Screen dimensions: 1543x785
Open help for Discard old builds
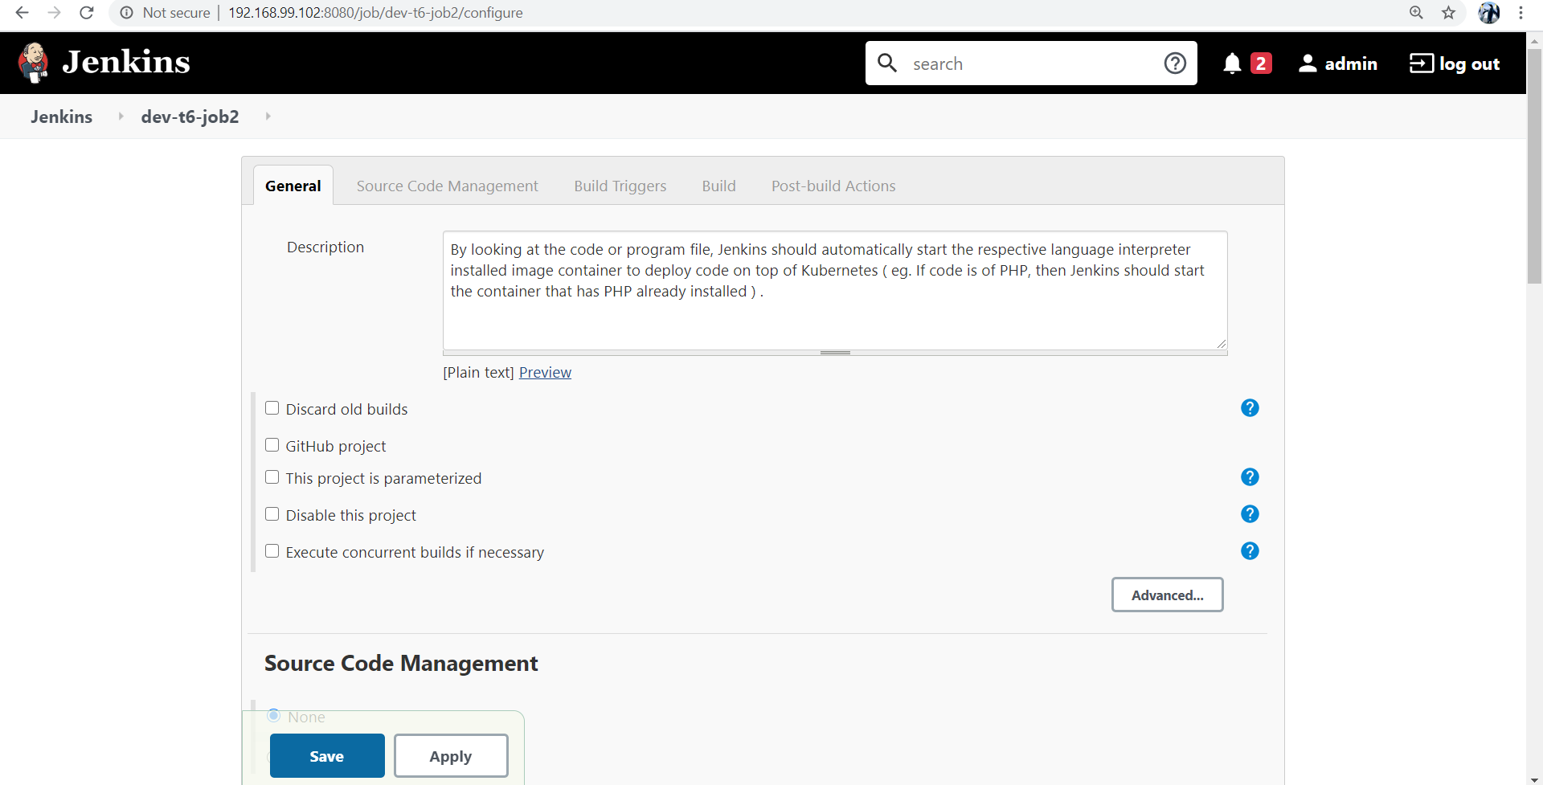tap(1250, 408)
